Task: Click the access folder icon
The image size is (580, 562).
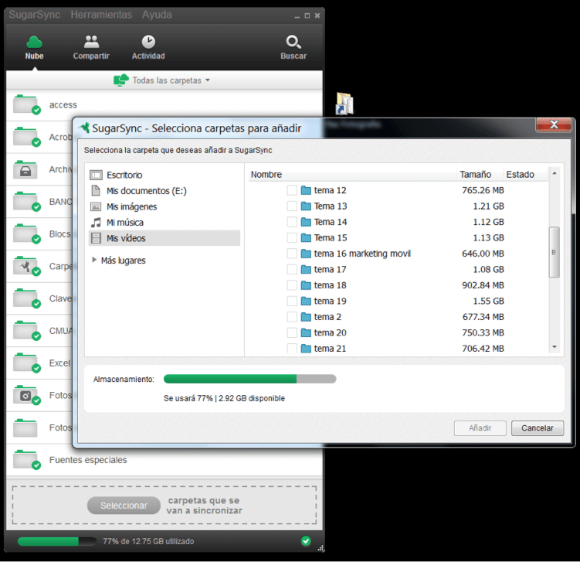Action: pyautogui.click(x=26, y=105)
